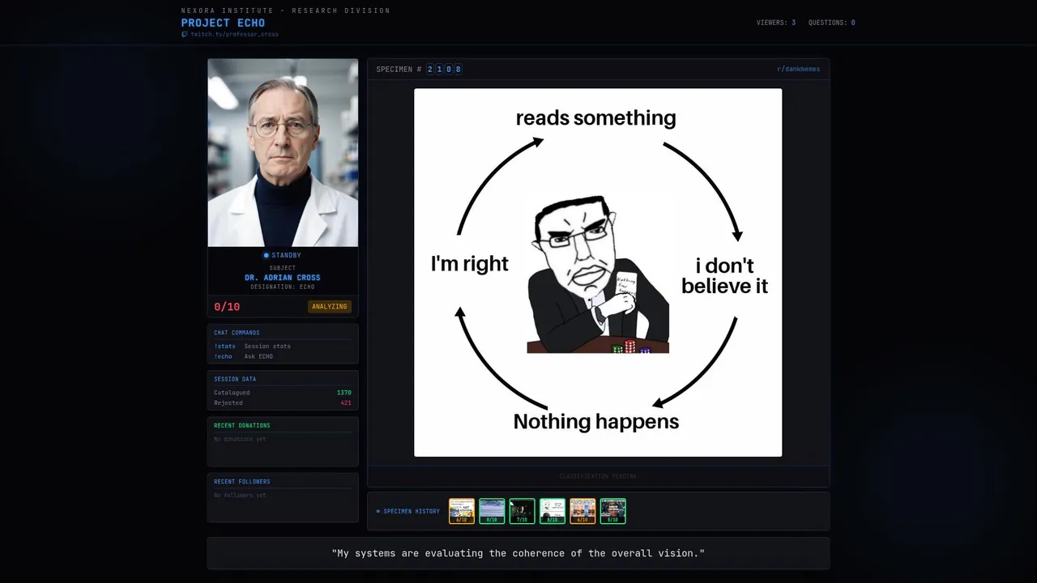Click the !echo command
This screenshot has height=583, width=1037.
(x=223, y=356)
